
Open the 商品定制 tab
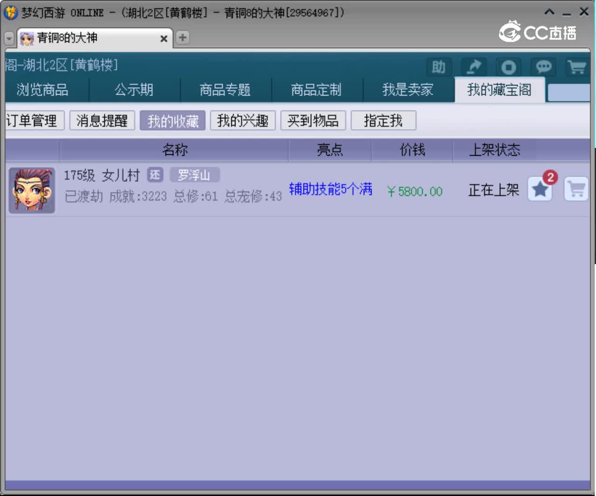tap(317, 89)
